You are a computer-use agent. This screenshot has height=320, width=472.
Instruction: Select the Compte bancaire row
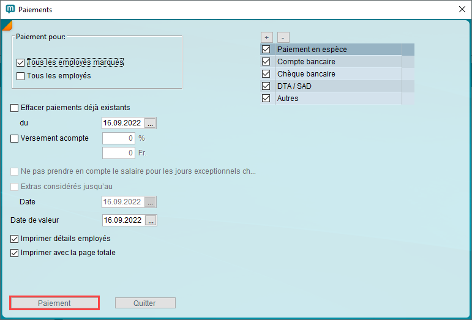pos(337,62)
